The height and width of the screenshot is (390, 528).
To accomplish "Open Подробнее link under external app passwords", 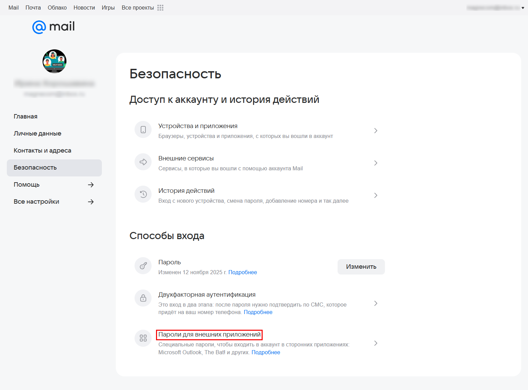I will [266, 353].
